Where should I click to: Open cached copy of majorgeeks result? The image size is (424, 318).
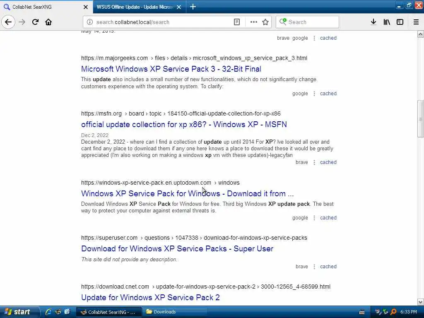pos(328,94)
